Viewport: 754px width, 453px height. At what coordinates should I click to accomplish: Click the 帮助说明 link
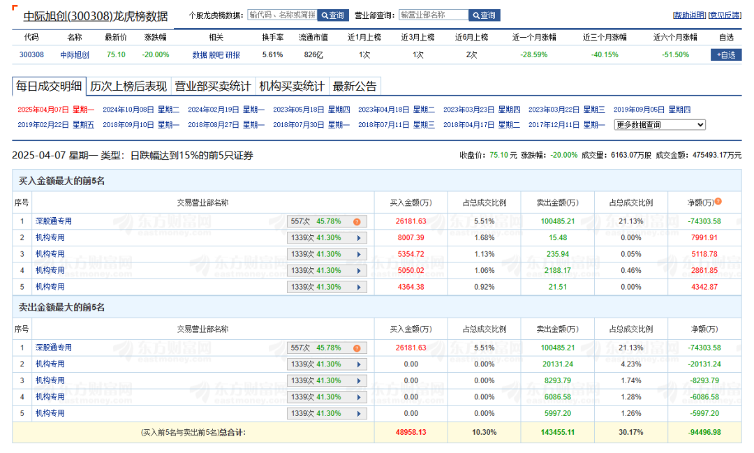[x=688, y=15]
